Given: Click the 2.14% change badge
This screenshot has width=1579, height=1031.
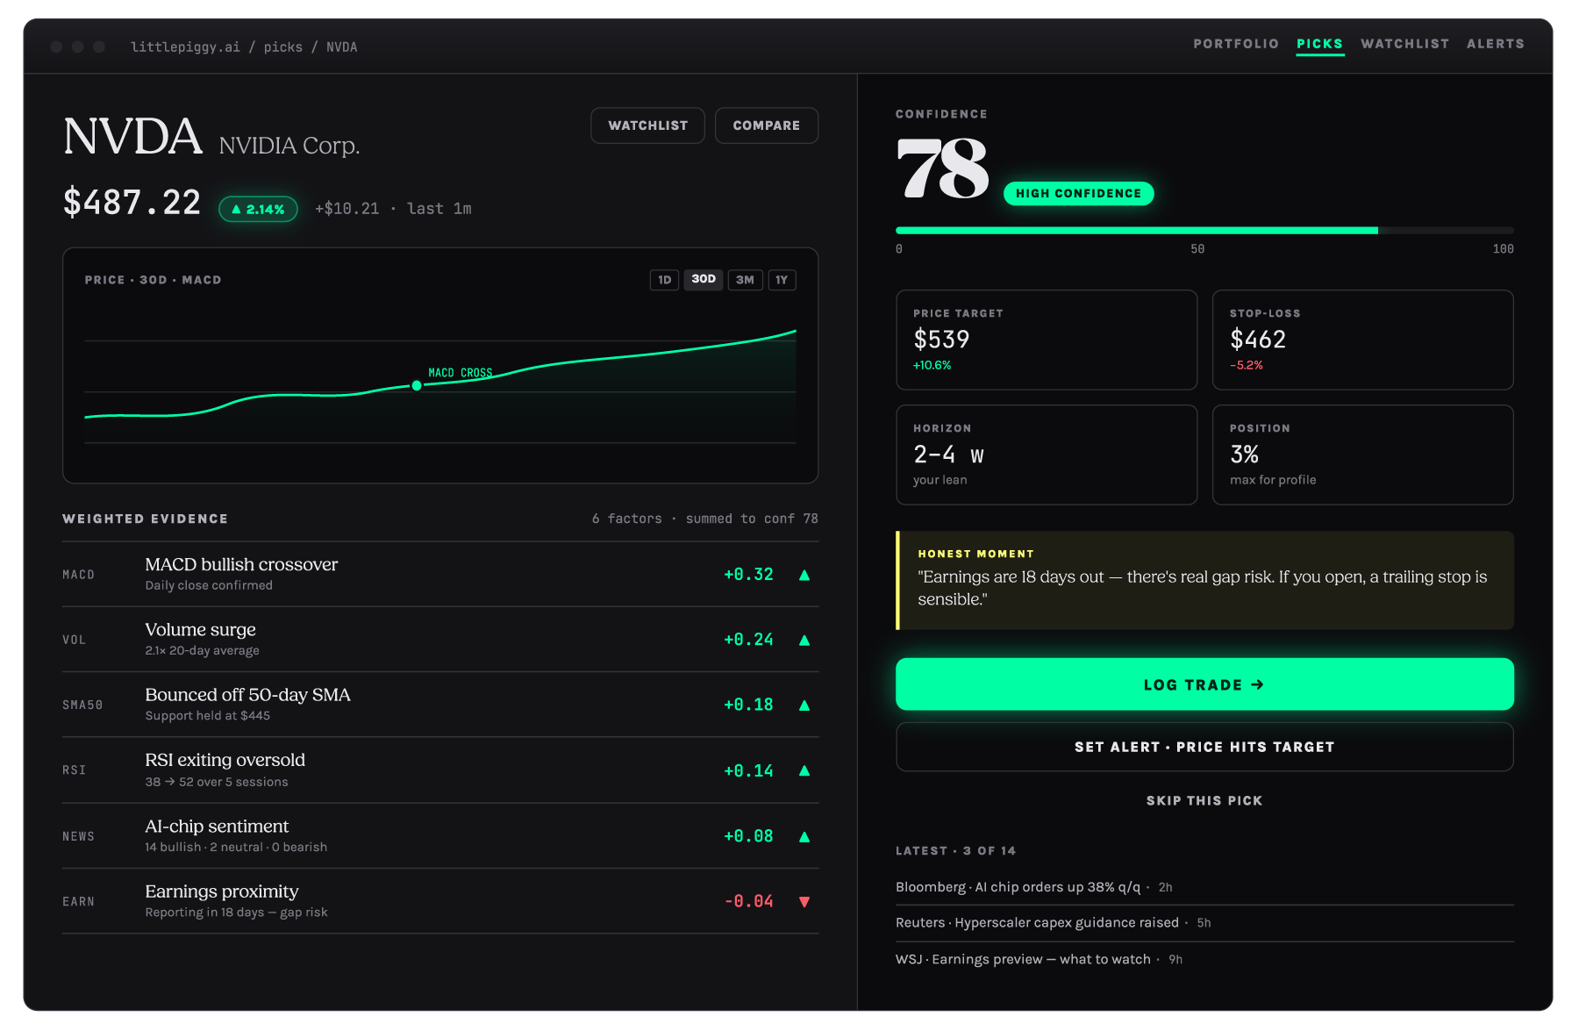Looking at the screenshot, I should (258, 209).
